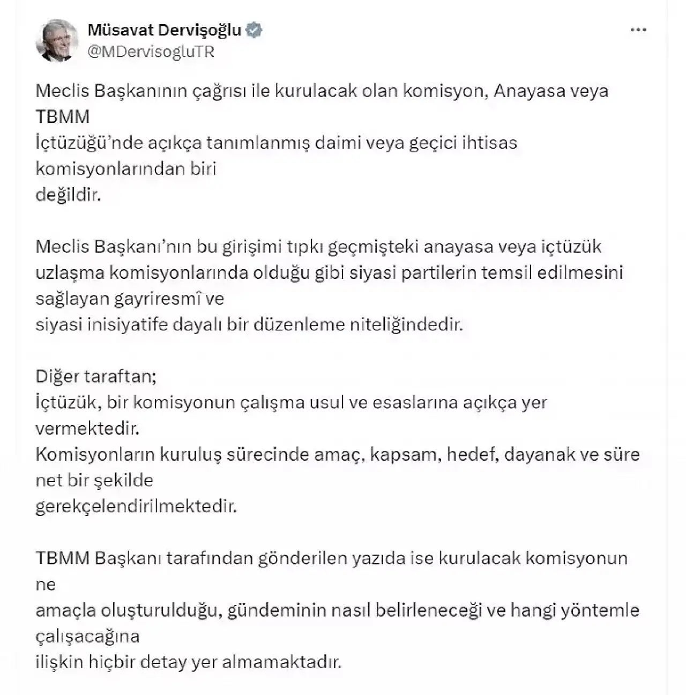Open the @MDervisogluTR handle link
The height and width of the screenshot is (695, 686).
click(151, 51)
